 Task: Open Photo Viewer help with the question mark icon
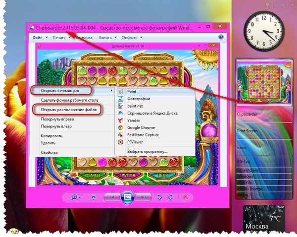[x=221, y=37]
